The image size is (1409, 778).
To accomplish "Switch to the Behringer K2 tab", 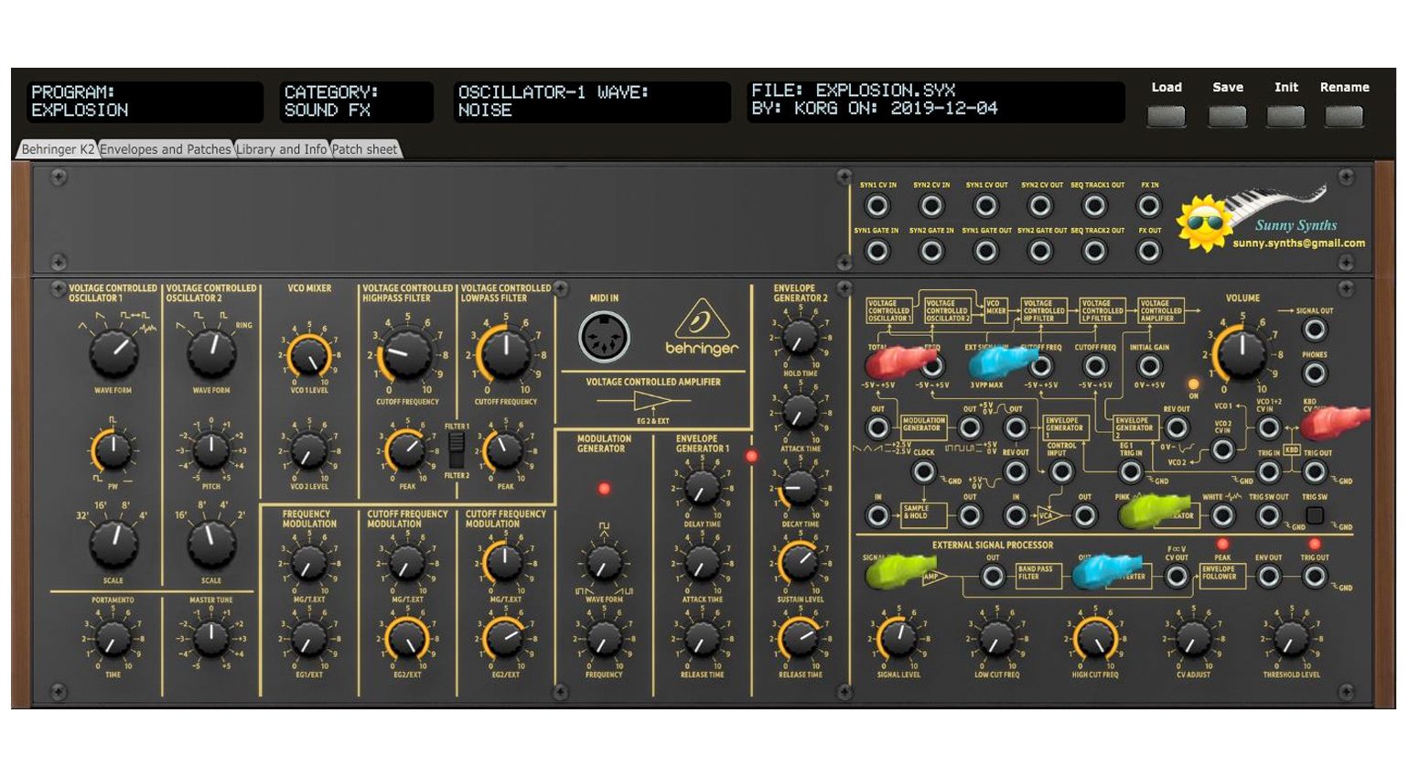I will [x=58, y=149].
